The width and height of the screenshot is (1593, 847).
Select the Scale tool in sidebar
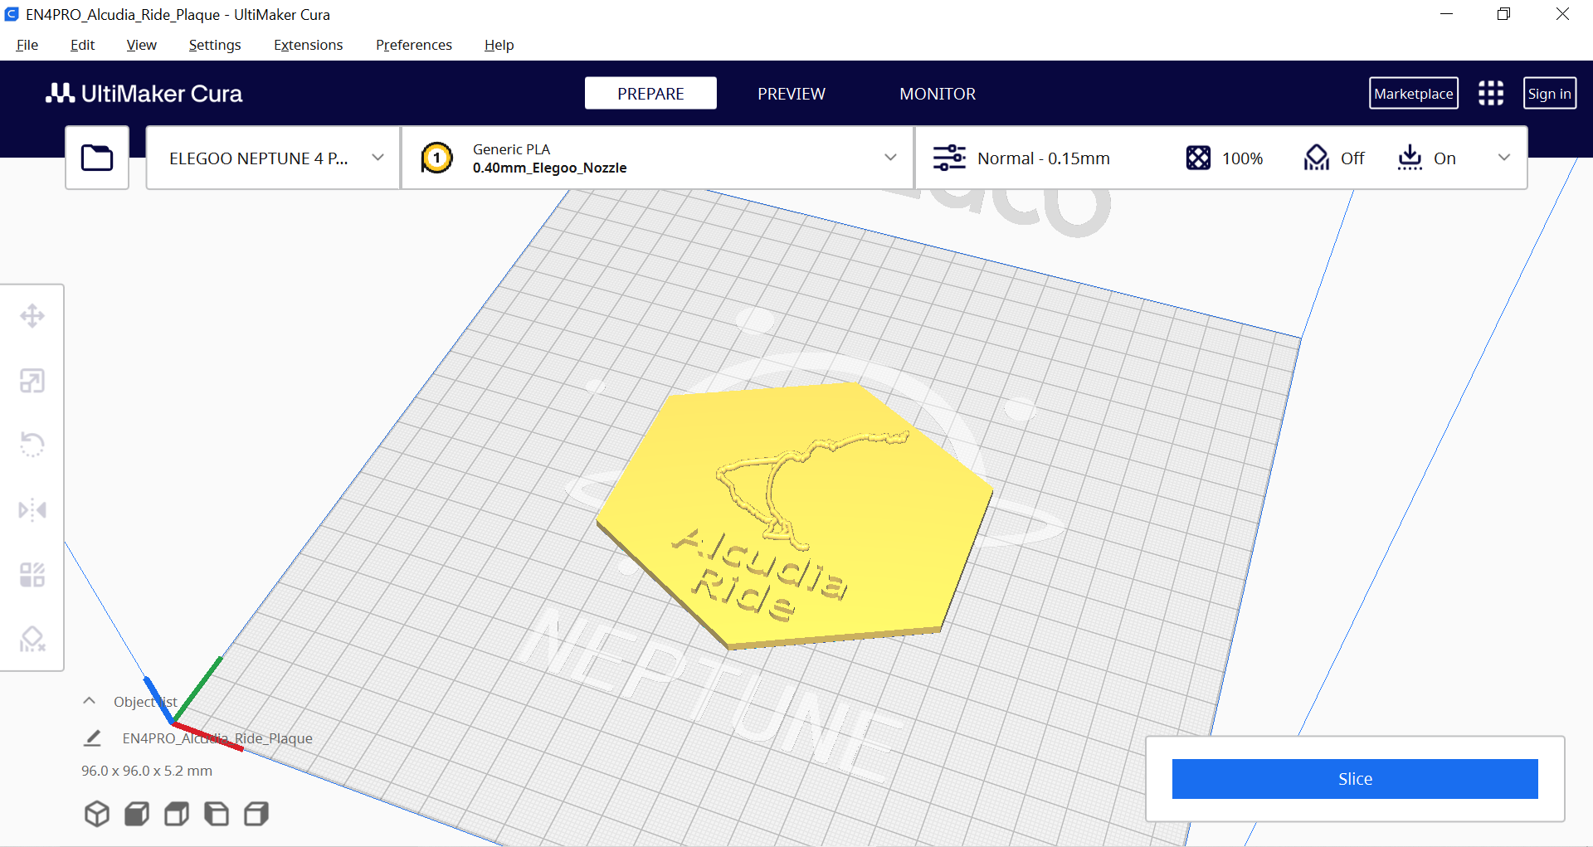[32, 381]
